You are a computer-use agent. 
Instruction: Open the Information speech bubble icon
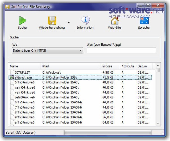pyautogui.click(x=85, y=20)
